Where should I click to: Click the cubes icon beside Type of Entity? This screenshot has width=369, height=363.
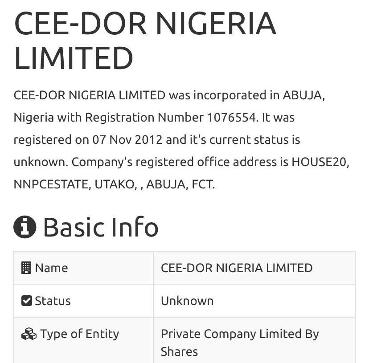click(29, 334)
